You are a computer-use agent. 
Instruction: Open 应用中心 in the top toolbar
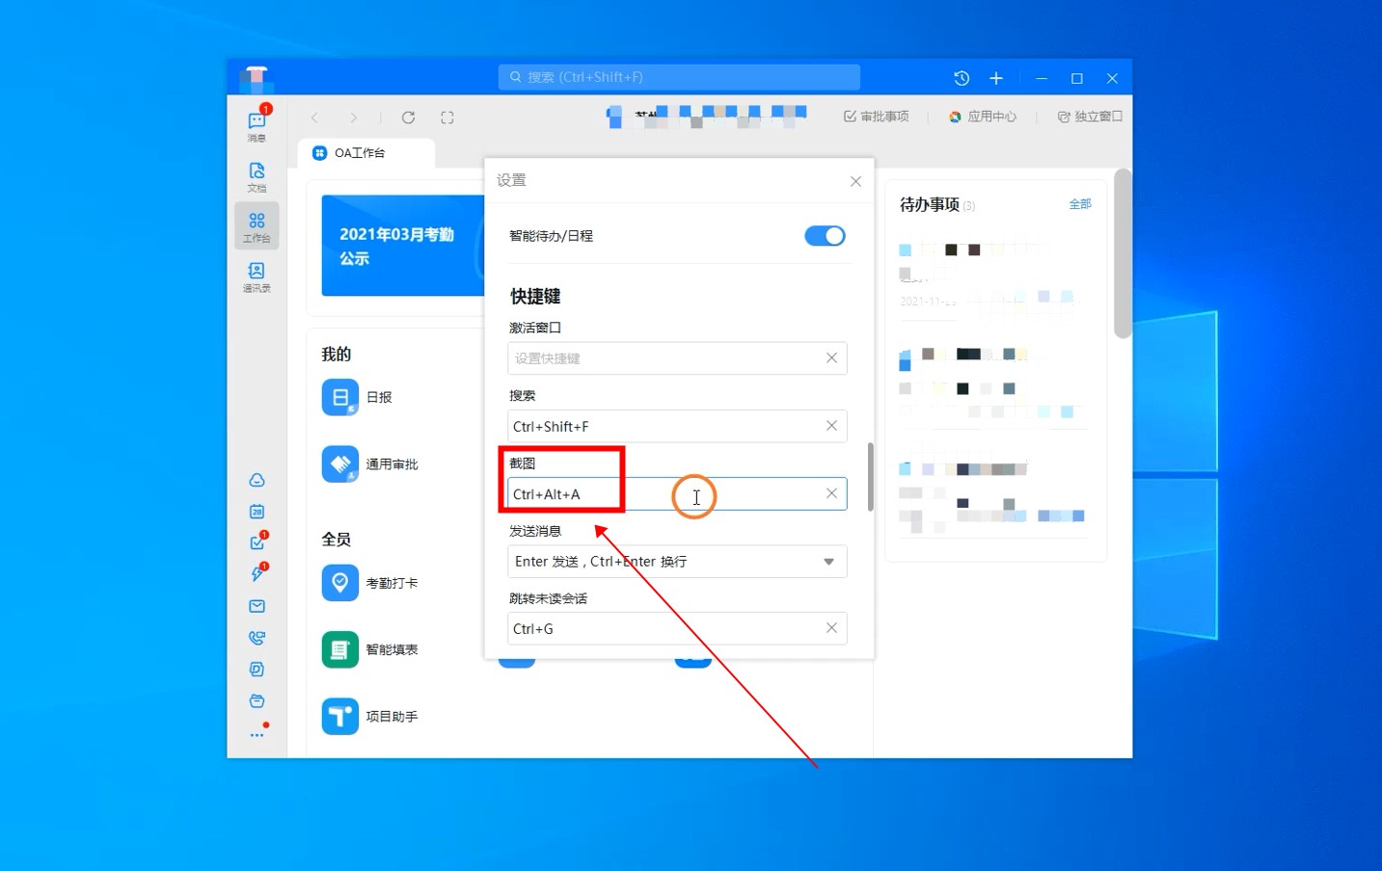982,117
